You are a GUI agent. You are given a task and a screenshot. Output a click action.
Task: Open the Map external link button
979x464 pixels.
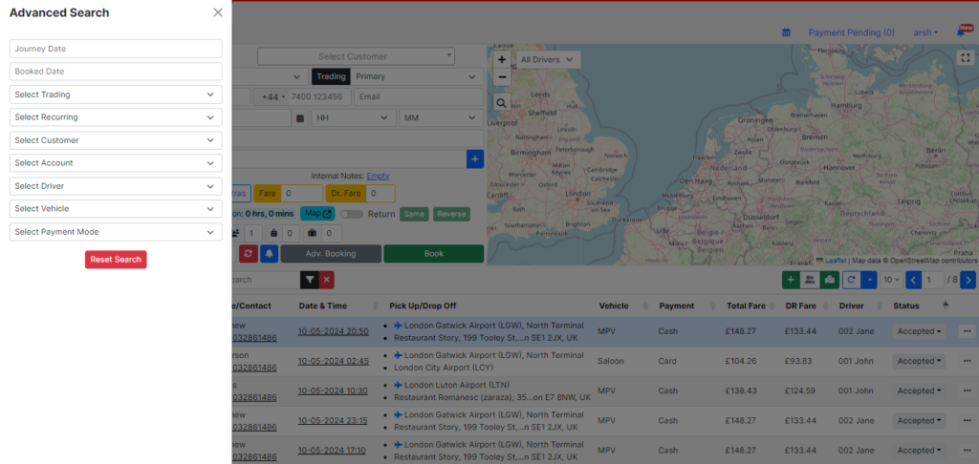317,214
